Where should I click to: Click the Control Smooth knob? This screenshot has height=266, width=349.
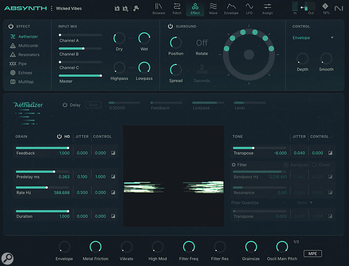tap(326, 58)
